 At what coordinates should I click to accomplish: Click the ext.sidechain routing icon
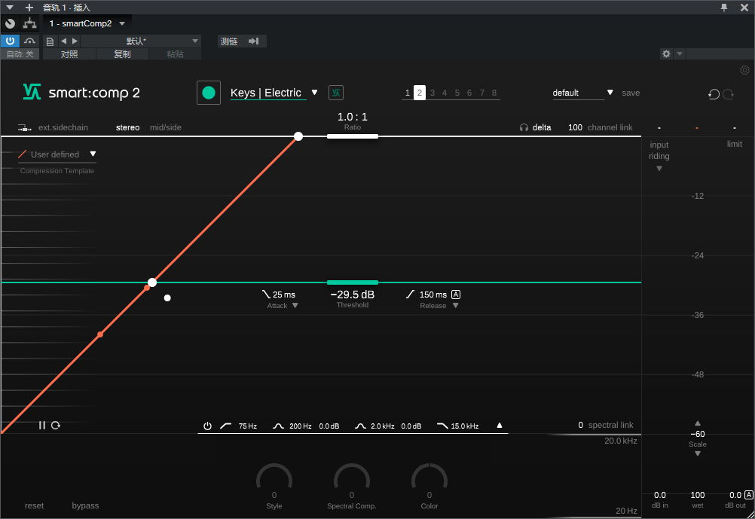click(24, 127)
